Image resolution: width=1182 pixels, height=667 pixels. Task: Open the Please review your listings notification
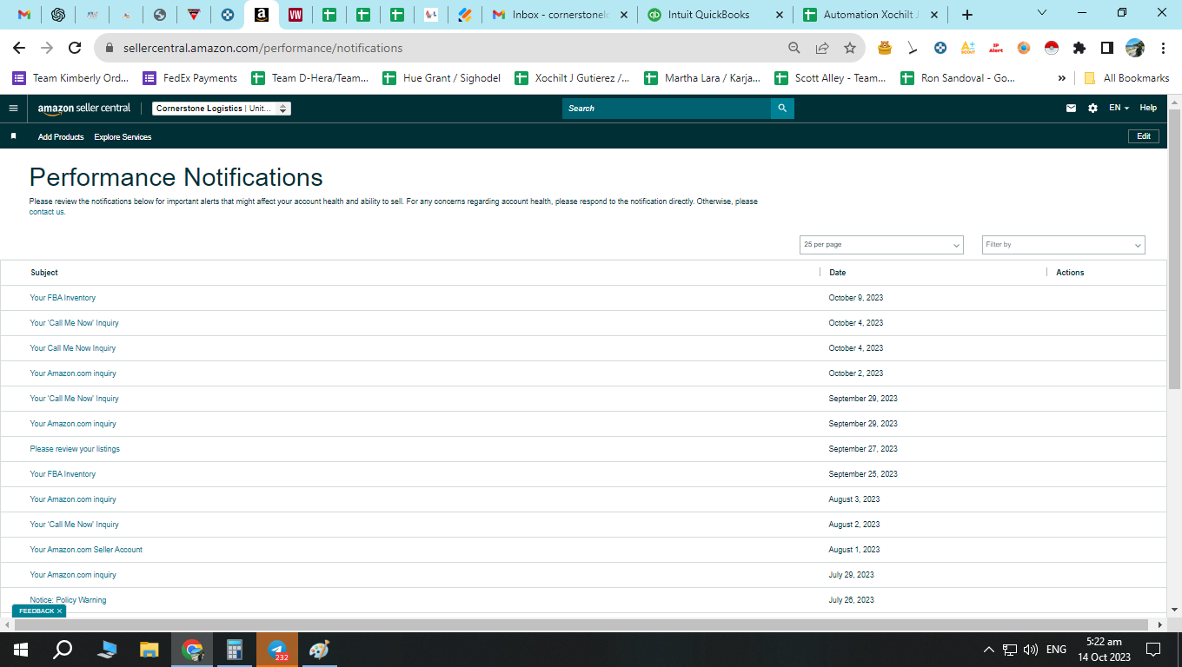(75, 449)
